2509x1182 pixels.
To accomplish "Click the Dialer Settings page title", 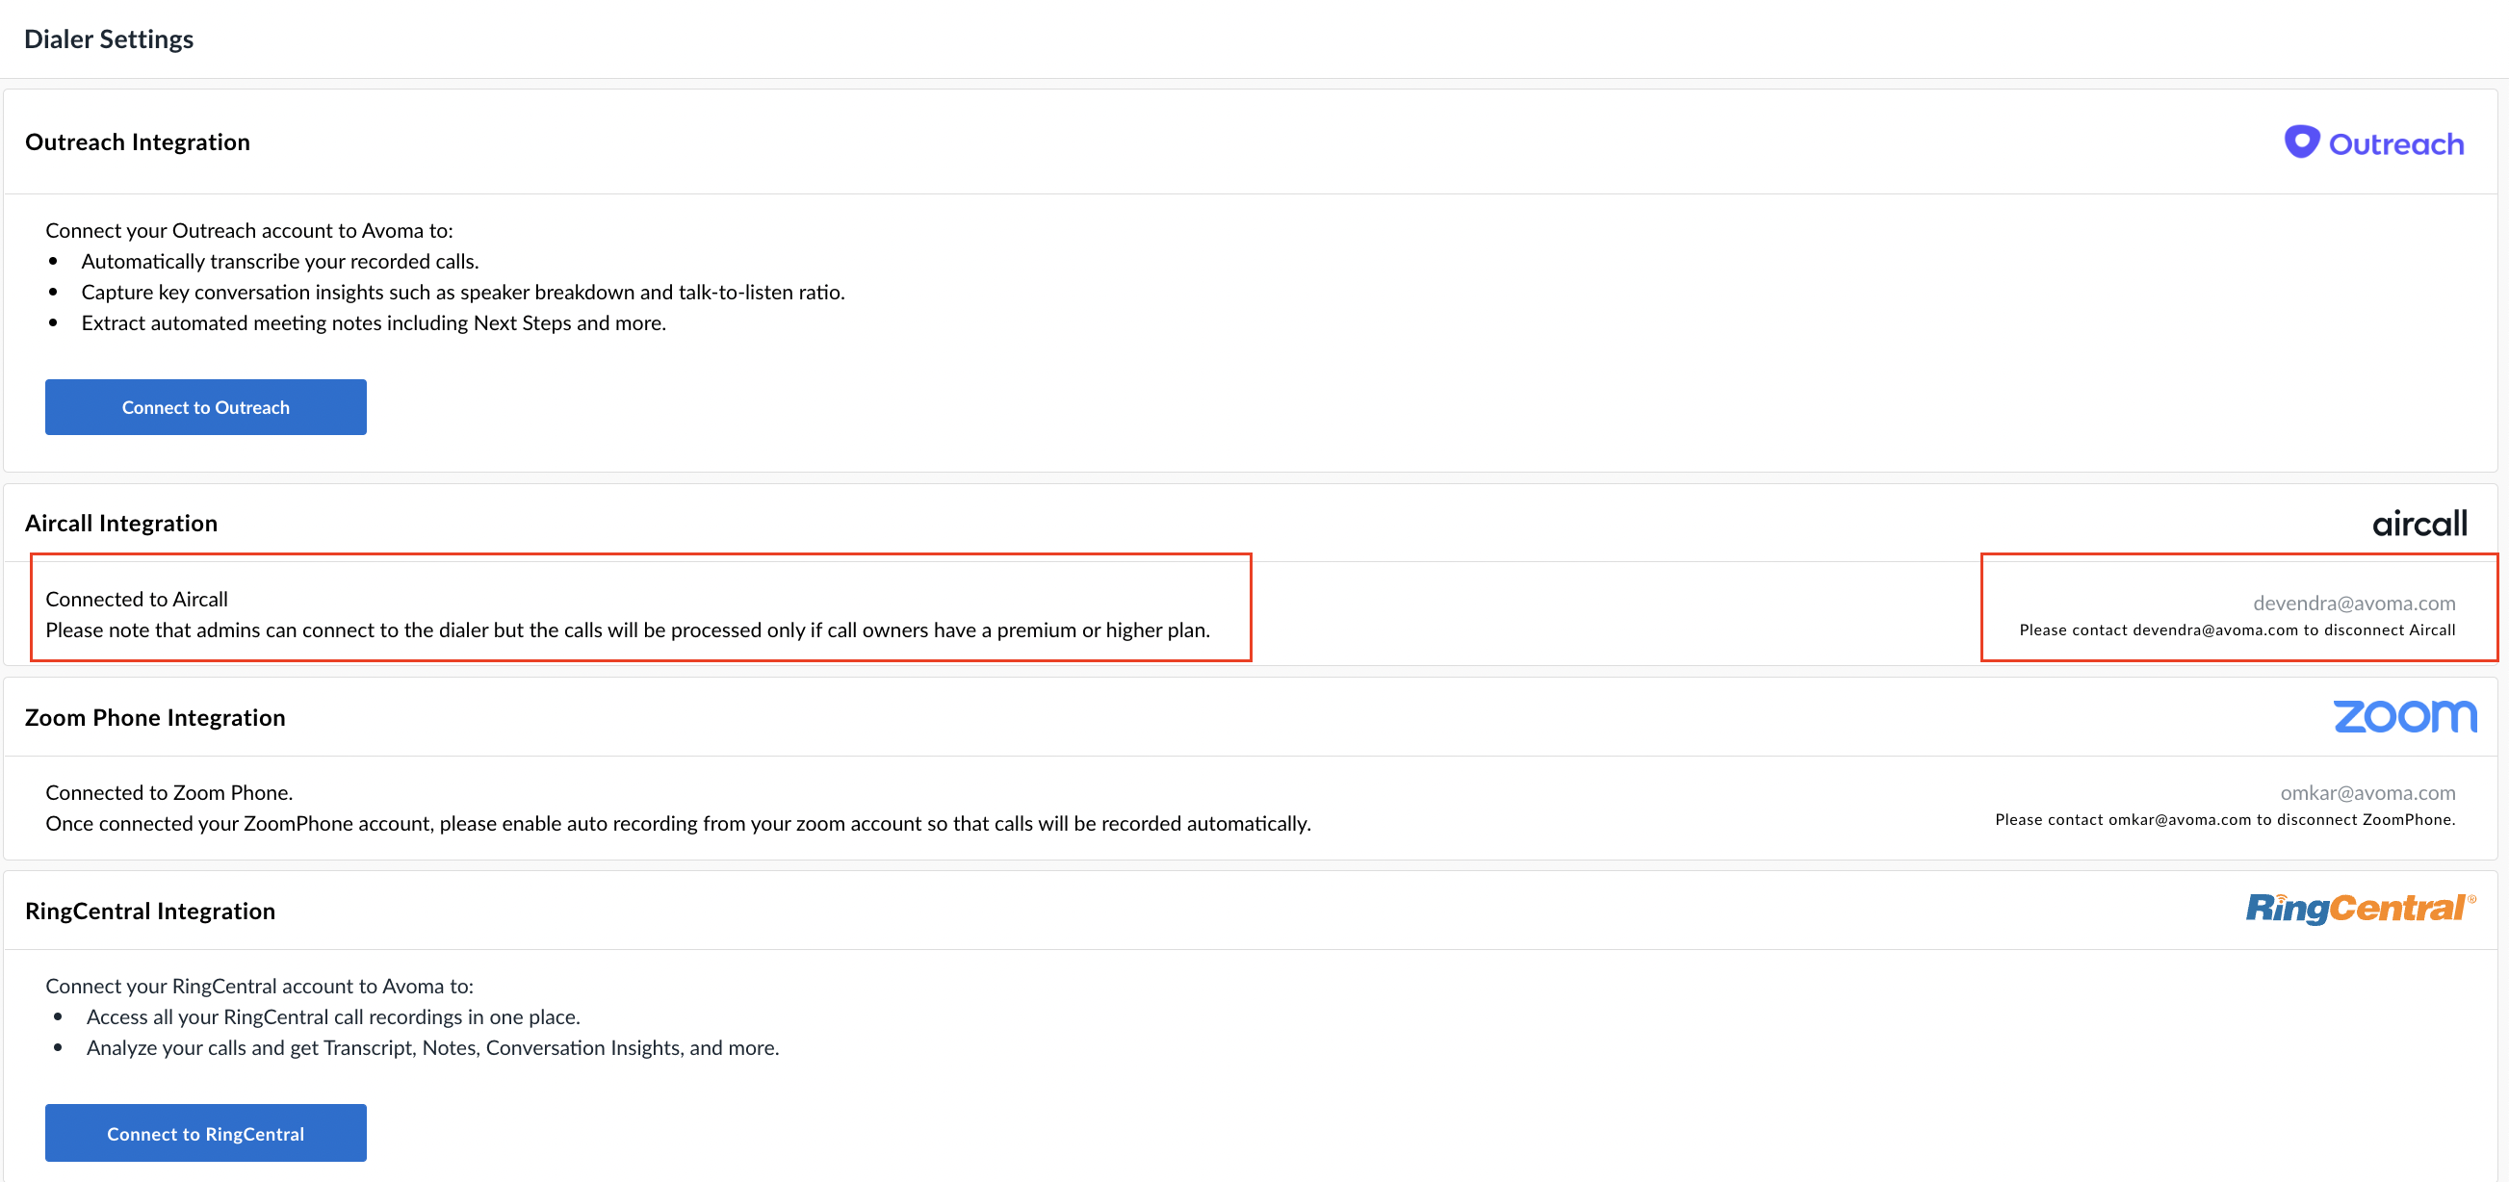I will (108, 39).
